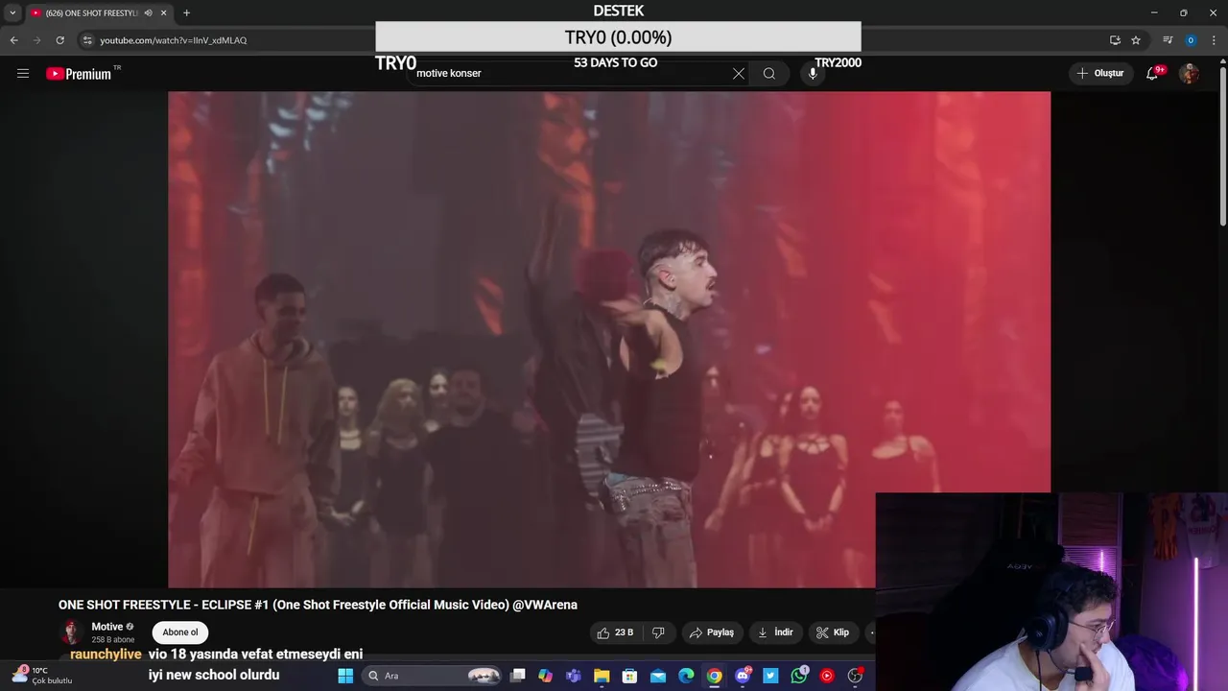Image resolution: width=1228 pixels, height=691 pixels.
Task: Like the video with 23 B thumbs up
Action: tap(615, 632)
